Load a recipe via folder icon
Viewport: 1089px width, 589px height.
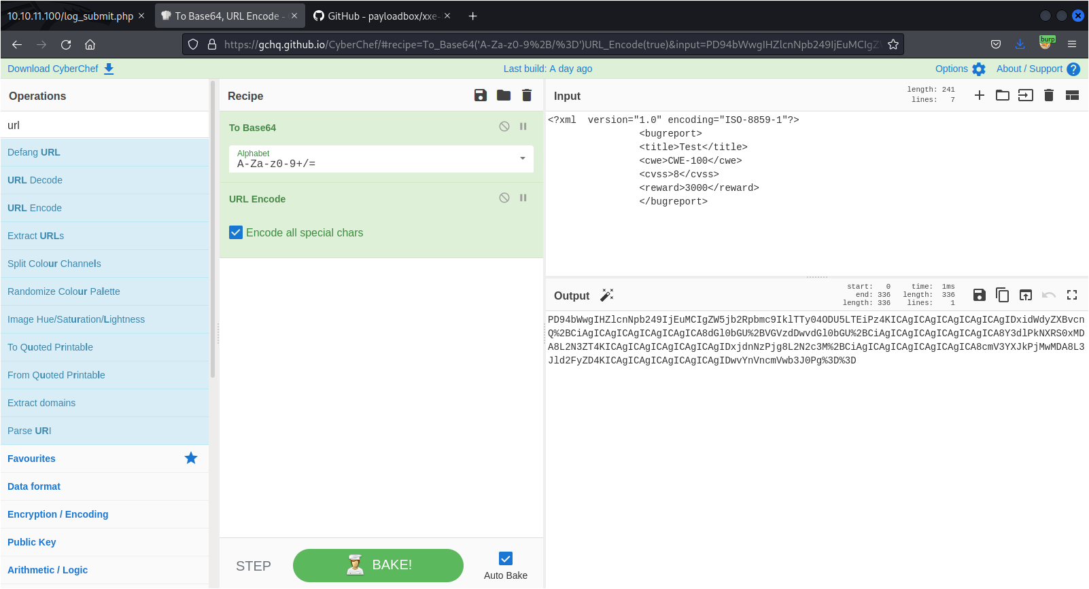(x=504, y=95)
